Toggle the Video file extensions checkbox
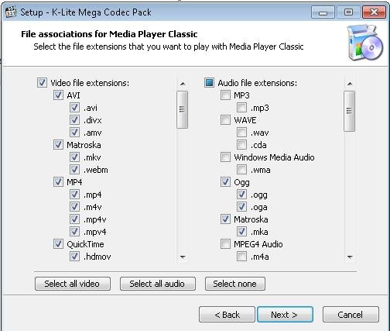390x331 pixels. pyautogui.click(x=42, y=83)
